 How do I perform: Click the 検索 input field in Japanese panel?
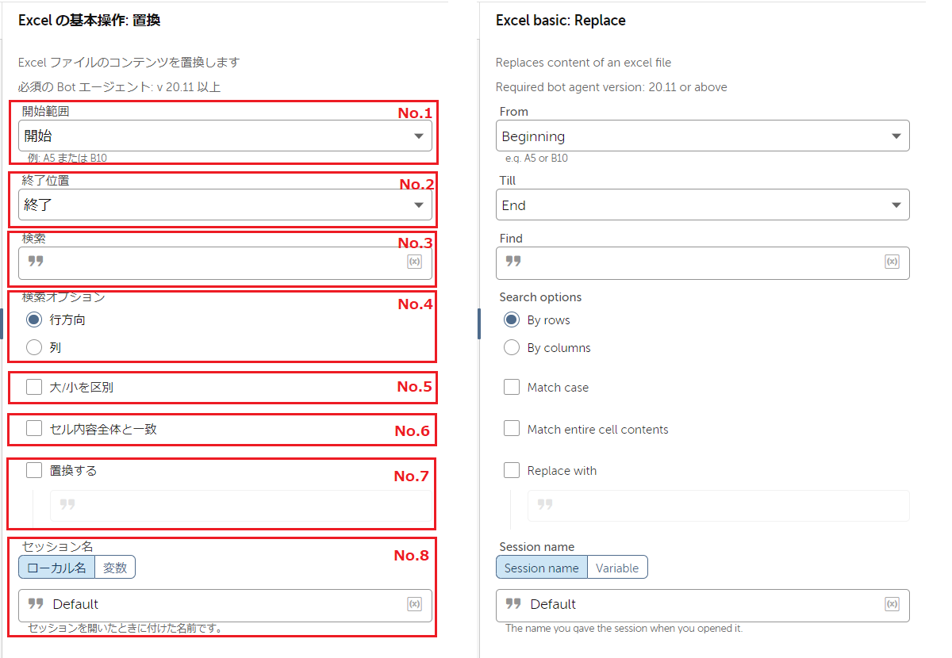225,262
